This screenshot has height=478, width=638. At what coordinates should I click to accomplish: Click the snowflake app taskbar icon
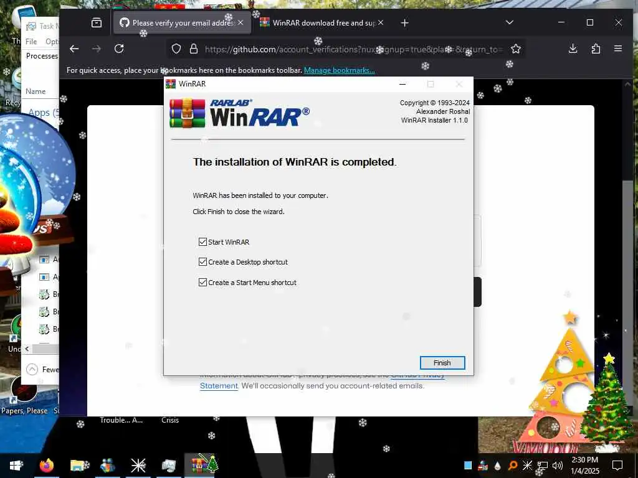point(138,466)
